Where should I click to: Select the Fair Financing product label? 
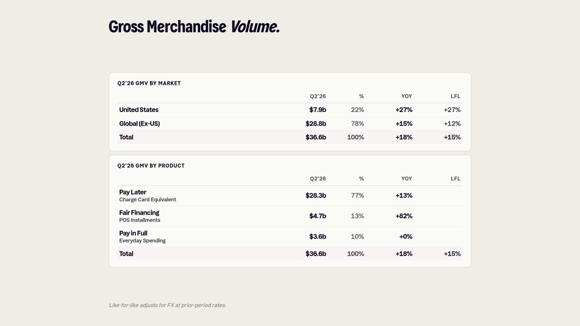point(139,213)
